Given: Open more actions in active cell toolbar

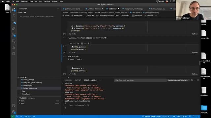Looking at the screenshot, I should coord(85,44).
